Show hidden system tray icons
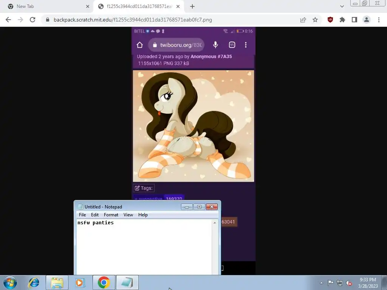 [321, 283]
